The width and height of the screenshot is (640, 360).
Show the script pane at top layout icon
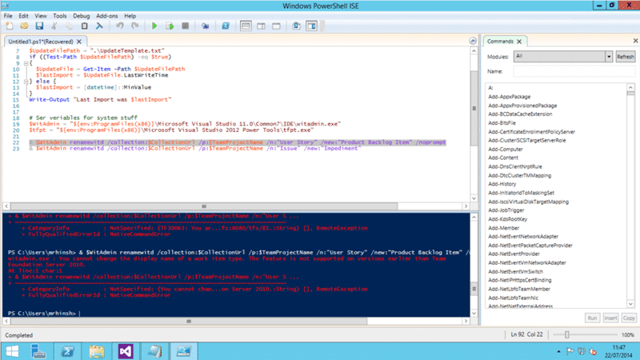pyautogui.click(x=246, y=26)
